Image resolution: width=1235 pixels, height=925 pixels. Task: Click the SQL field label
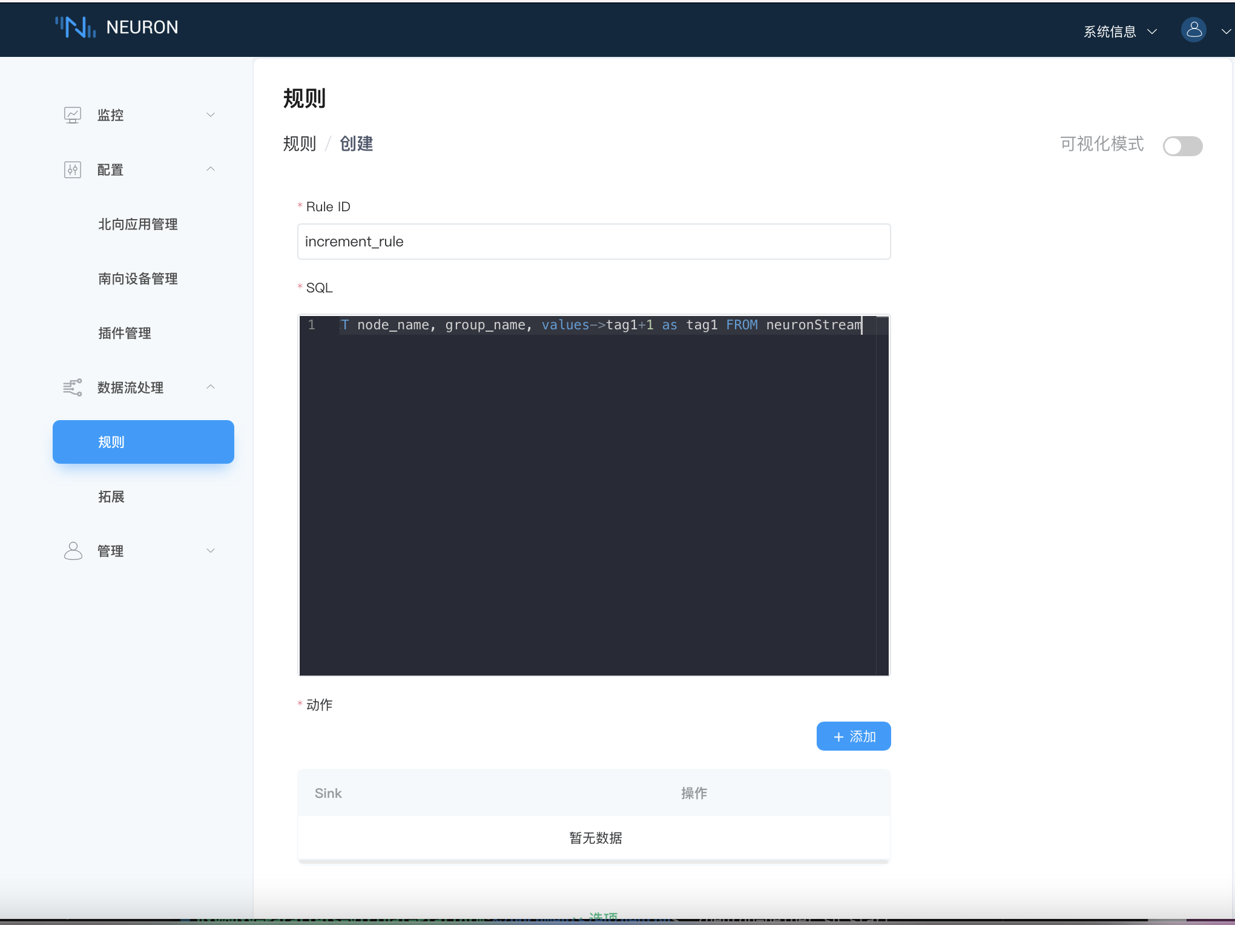tap(319, 288)
